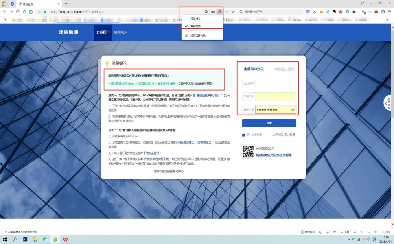
Task: Open the address bar three-dots more menu
Action: tap(226, 12)
